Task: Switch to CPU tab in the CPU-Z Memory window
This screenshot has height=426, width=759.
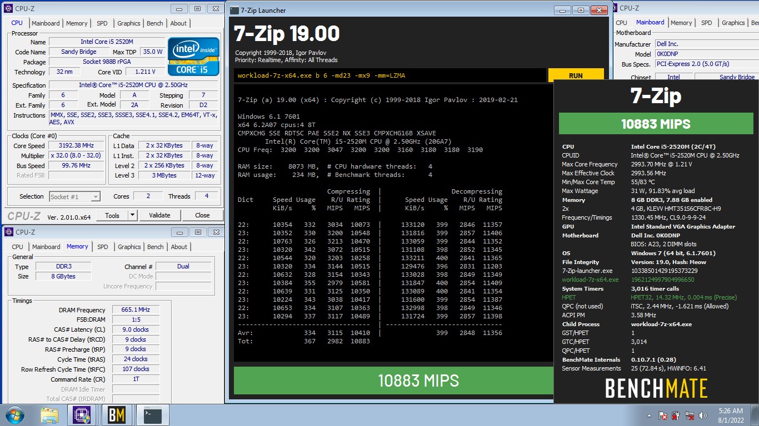Action: (x=18, y=247)
